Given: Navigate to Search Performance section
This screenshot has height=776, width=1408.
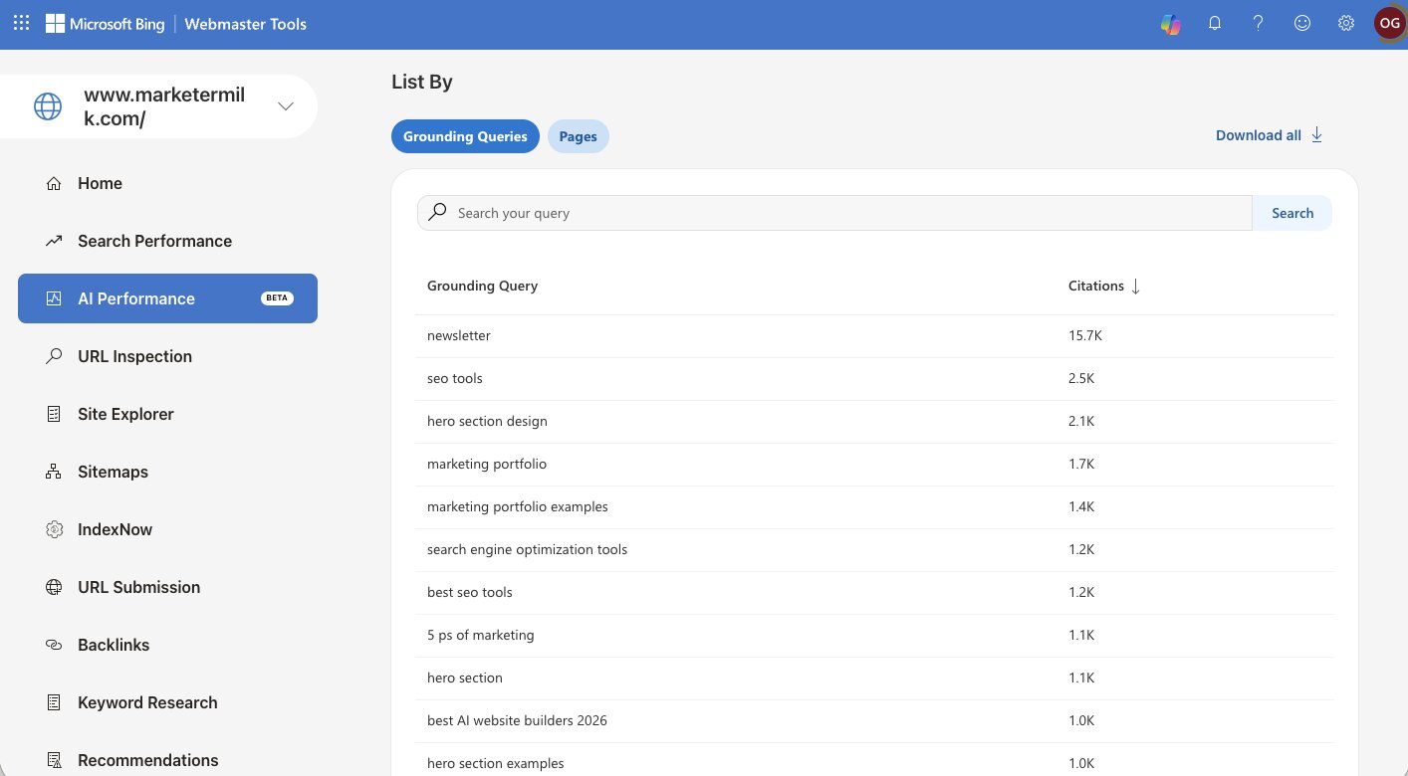Looking at the screenshot, I should pos(154,241).
